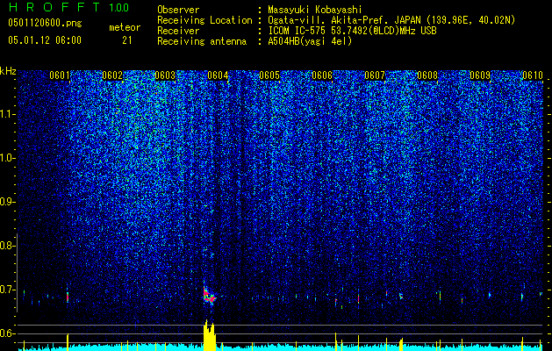The height and width of the screenshot is (351, 552).
Task: Click the meteor count value 21
Action: tap(126, 40)
